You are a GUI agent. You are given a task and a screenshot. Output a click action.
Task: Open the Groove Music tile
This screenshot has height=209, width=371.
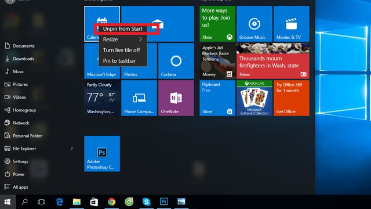(254, 24)
